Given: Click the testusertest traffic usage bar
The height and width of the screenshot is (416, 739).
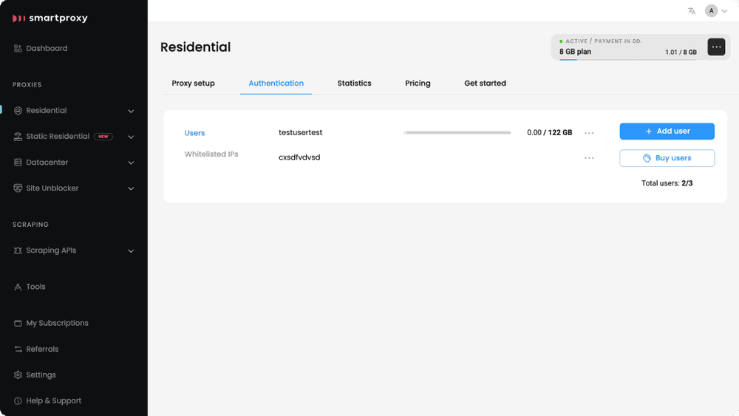Looking at the screenshot, I should click(x=457, y=133).
